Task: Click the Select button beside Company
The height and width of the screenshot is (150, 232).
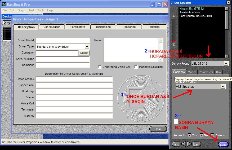Action: [84, 53]
